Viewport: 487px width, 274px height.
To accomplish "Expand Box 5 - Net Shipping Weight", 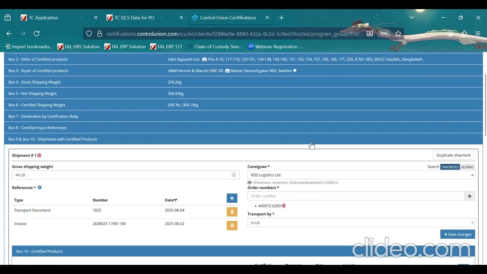I will tap(243, 93).
